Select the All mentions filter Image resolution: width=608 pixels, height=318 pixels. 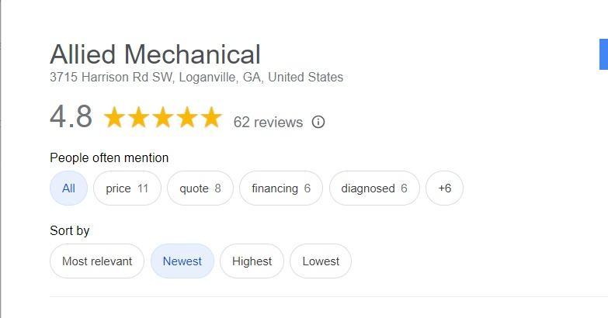point(68,188)
